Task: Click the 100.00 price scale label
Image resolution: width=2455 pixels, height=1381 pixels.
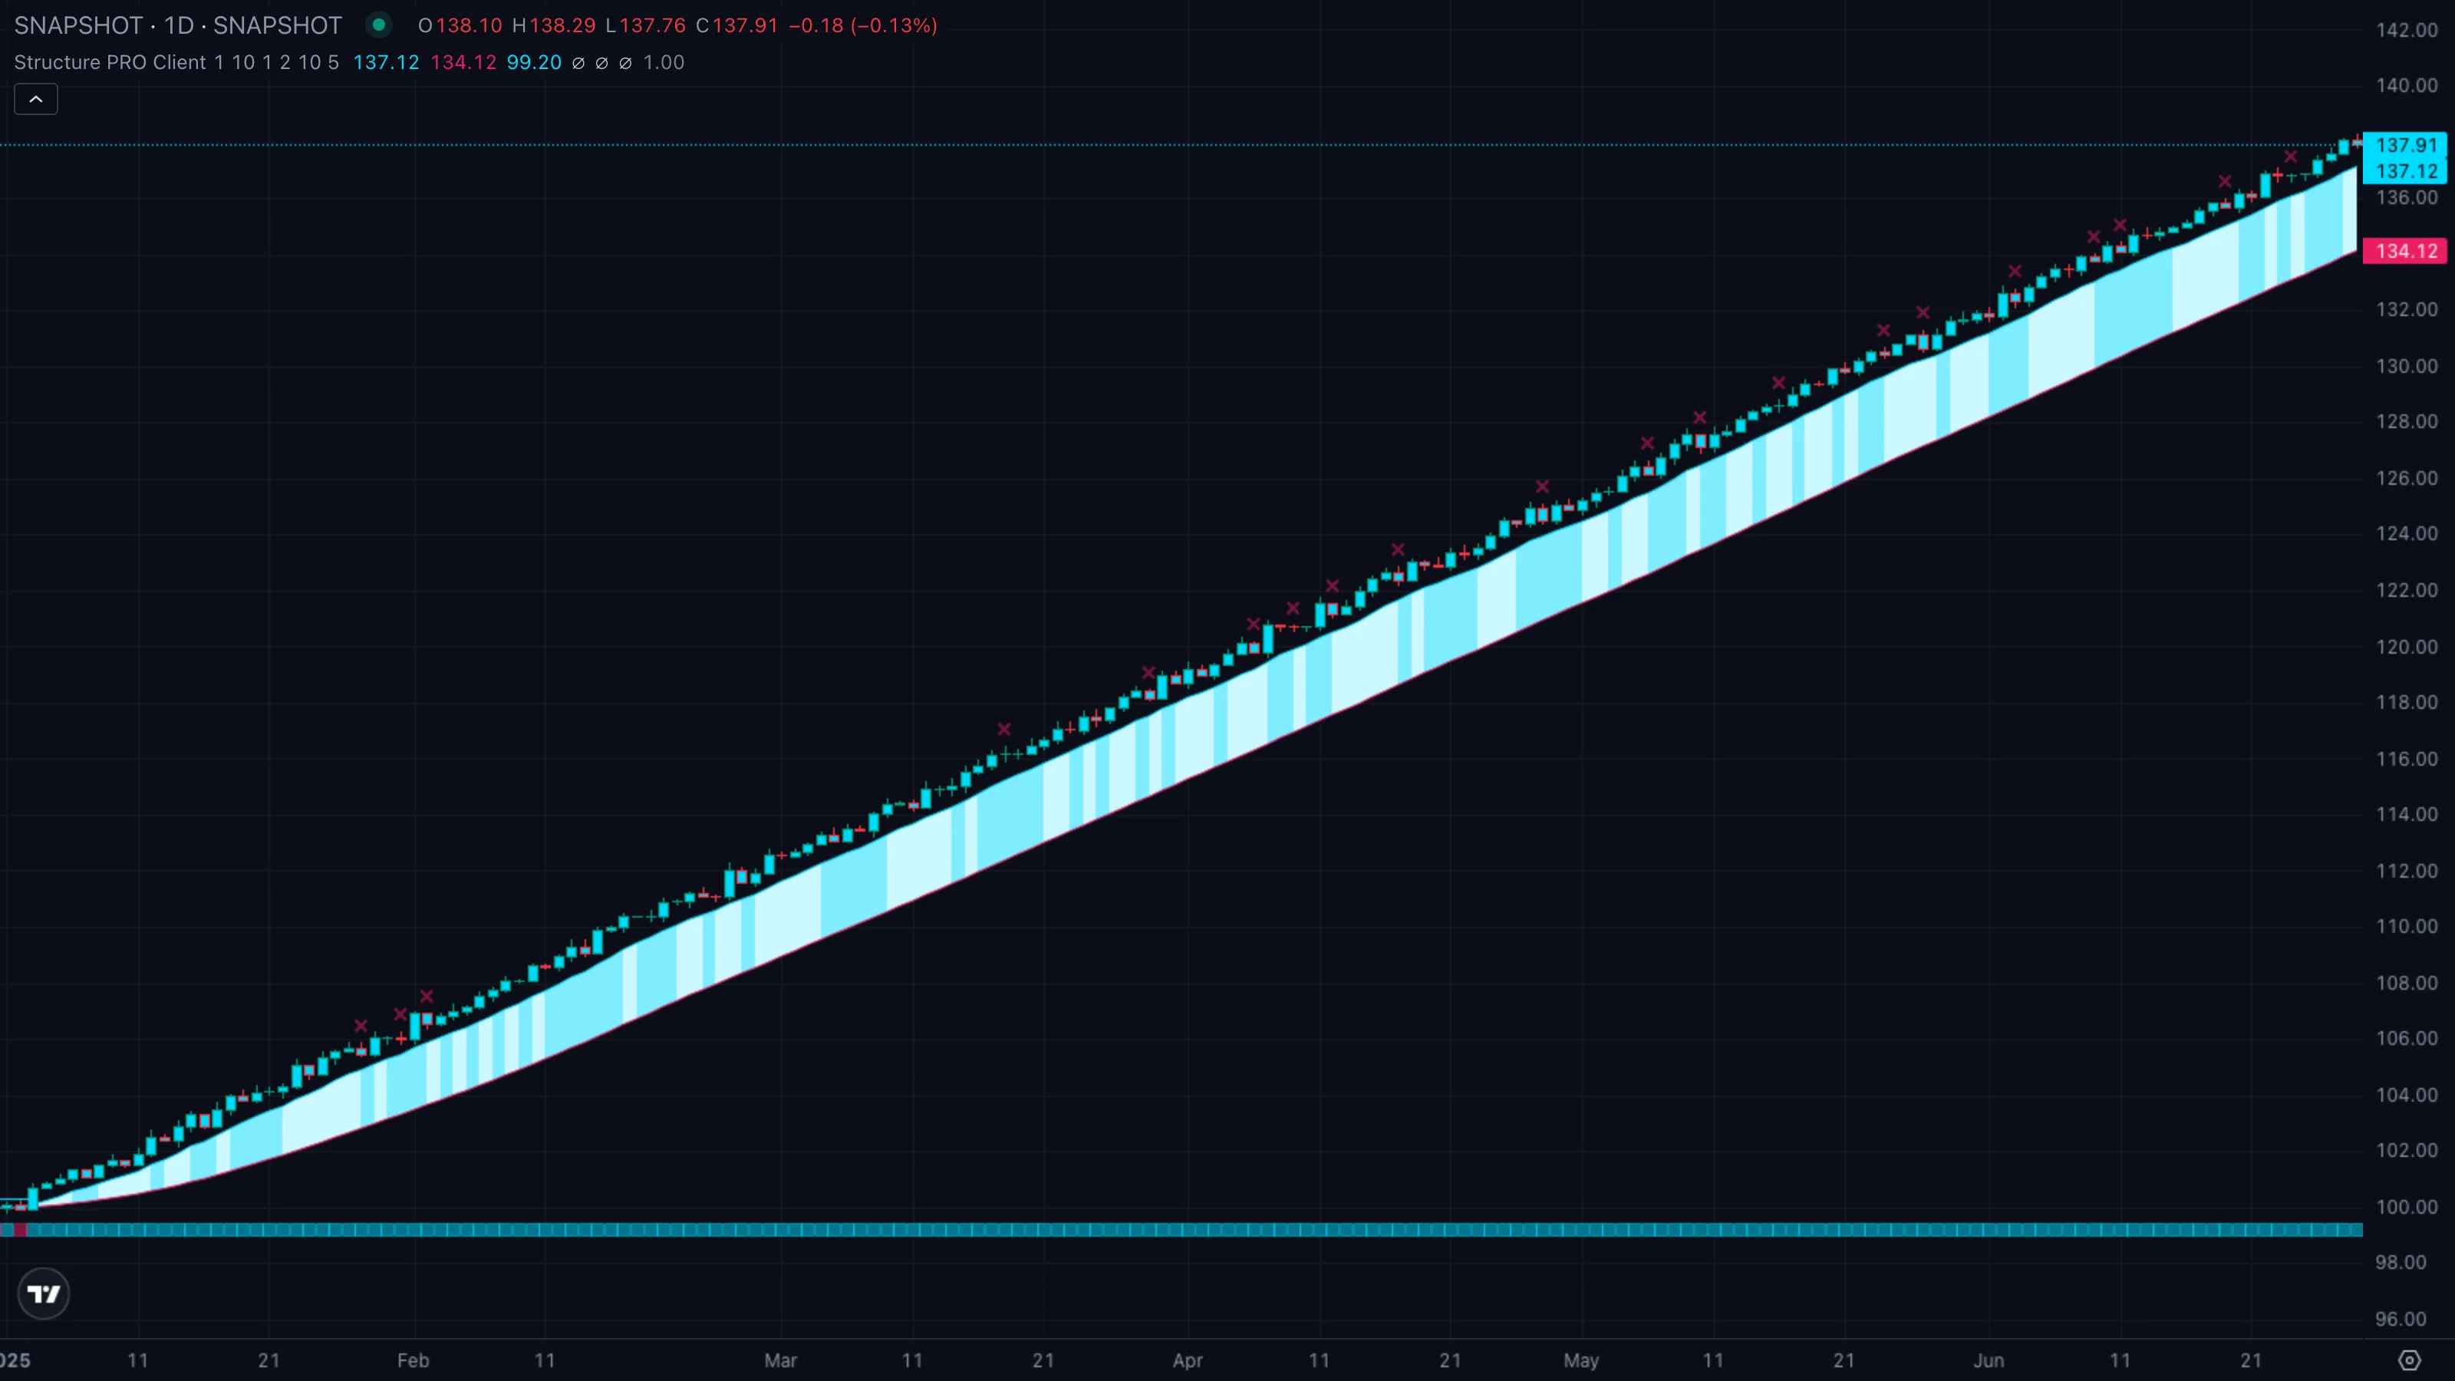Action: point(2407,1207)
